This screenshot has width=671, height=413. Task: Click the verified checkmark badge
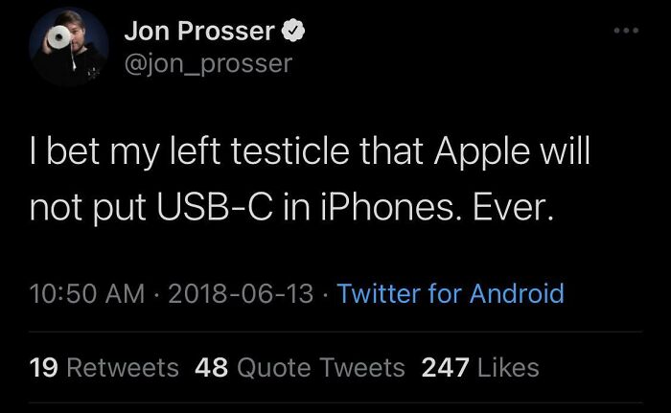pyautogui.click(x=294, y=32)
